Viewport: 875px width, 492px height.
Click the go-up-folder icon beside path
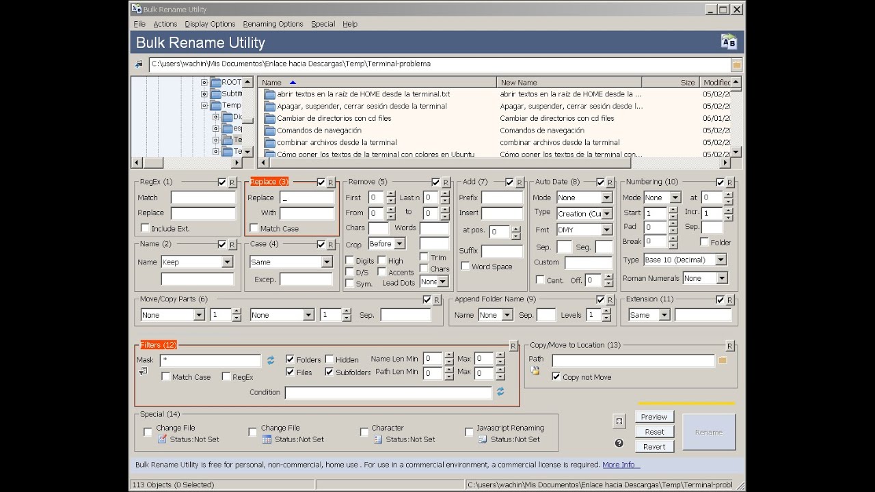[x=139, y=64]
